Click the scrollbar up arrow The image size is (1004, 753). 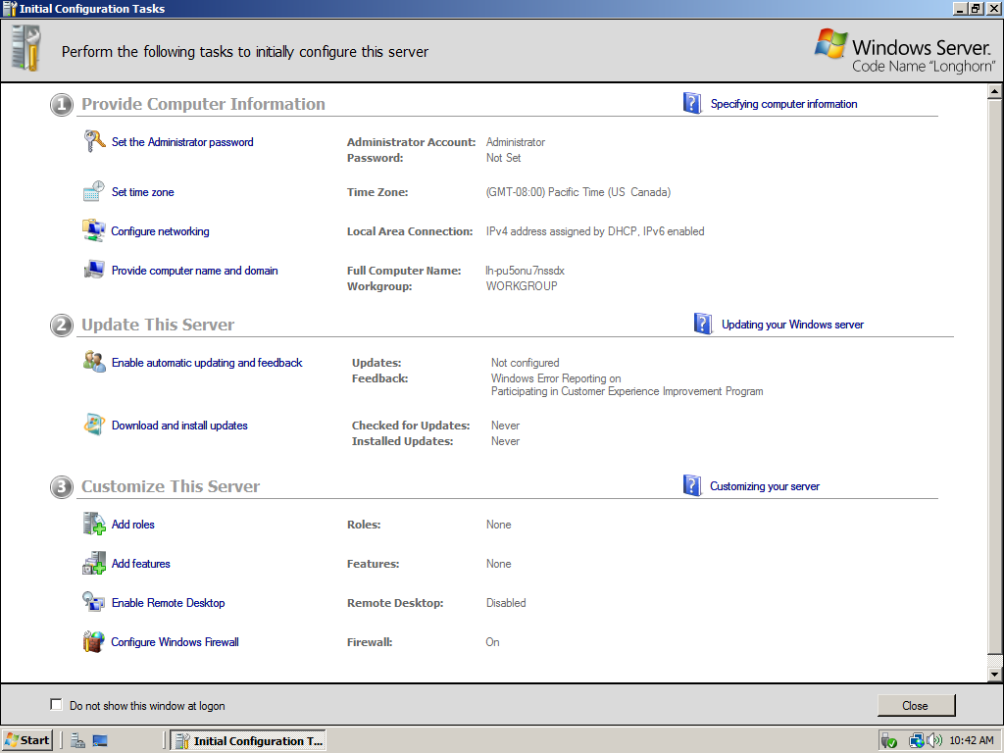tap(994, 92)
